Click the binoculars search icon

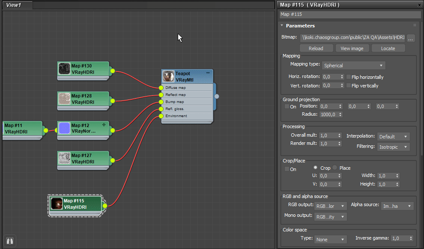(x=10, y=241)
